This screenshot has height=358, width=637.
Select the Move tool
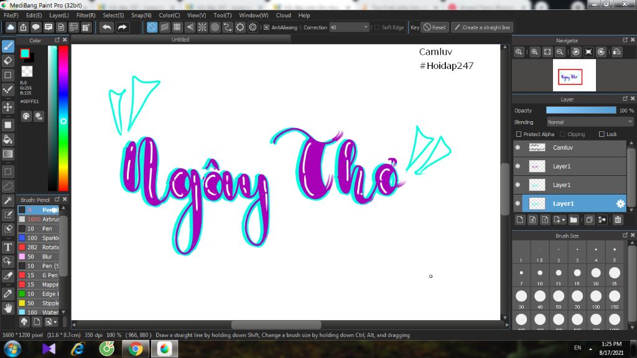point(8,107)
